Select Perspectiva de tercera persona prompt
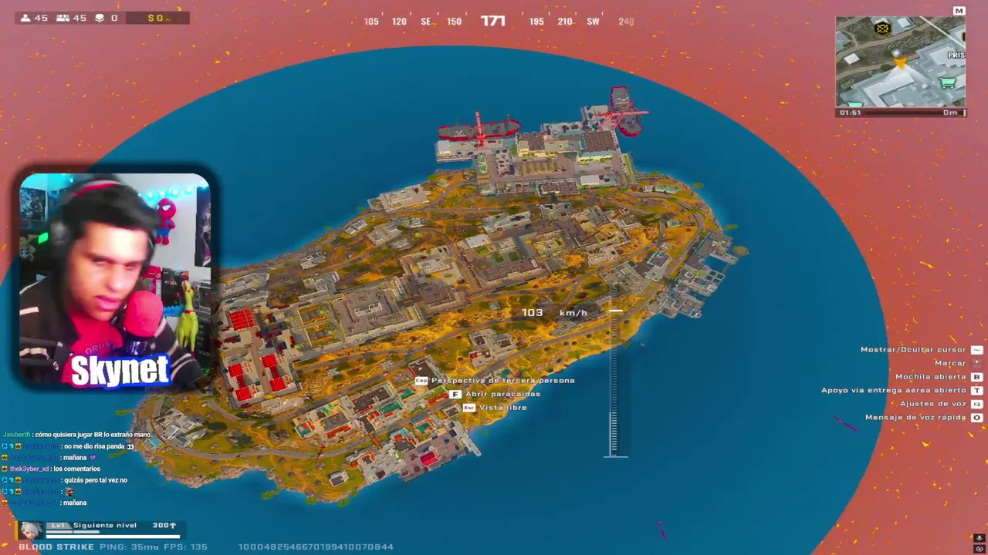Viewport: 988px width, 555px height. pyautogui.click(x=495, y=380)
